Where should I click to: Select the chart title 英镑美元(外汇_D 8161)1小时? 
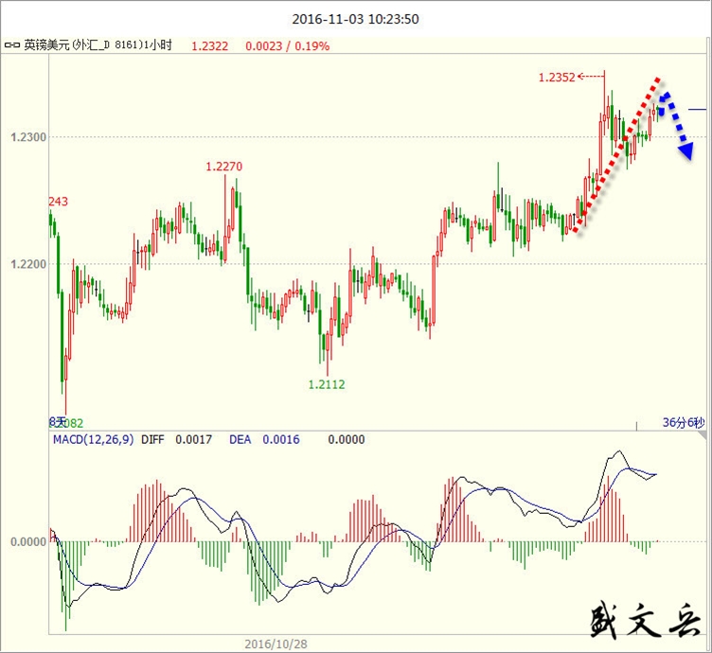click(x=98, y=45)
